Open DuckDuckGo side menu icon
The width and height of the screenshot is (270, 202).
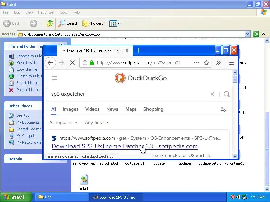(55, 78)
